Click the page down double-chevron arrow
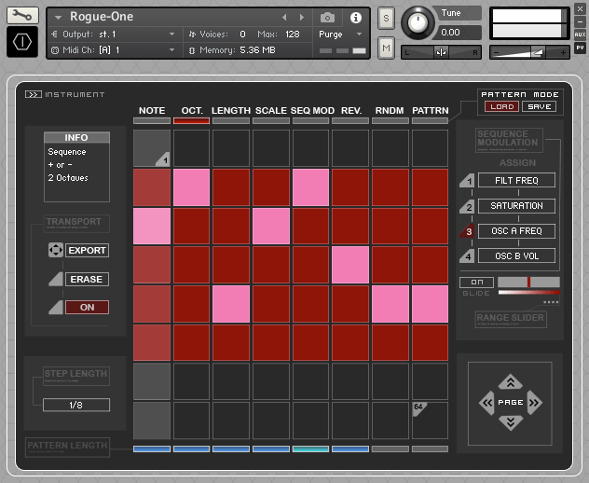Screen dimensions: 589x483 (510, 423)
